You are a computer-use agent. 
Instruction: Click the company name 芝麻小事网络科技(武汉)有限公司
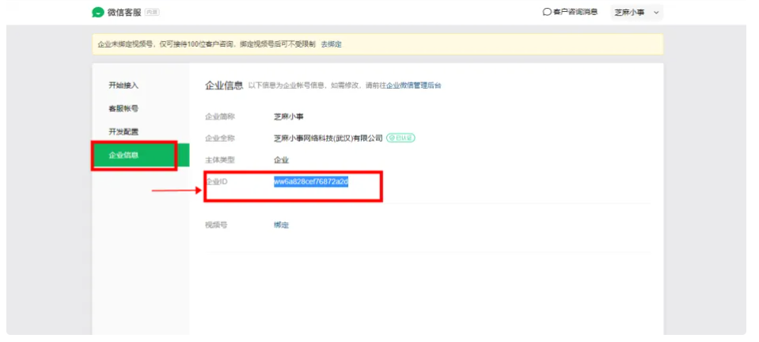(328, 138)
